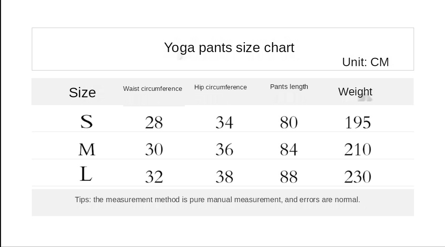Click the size M row label
The image size is (445, 247).
point(87,150)
